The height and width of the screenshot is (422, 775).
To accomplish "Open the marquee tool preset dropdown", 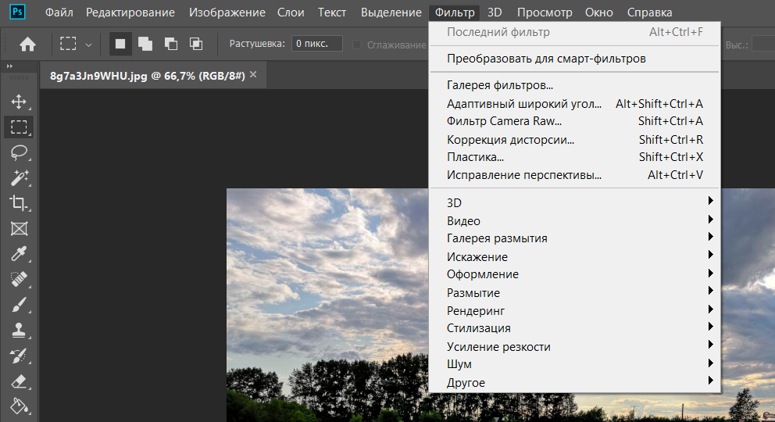I will tap(88, 45).
